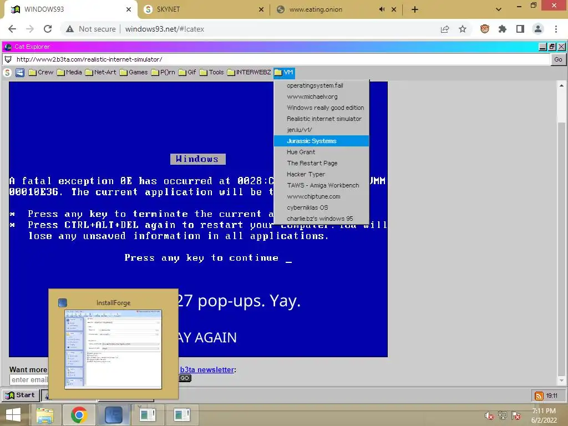Viewport: 568px width, 426px height.
Task: Mute the www.eating.onion tab audio
Action: point(382,9)
